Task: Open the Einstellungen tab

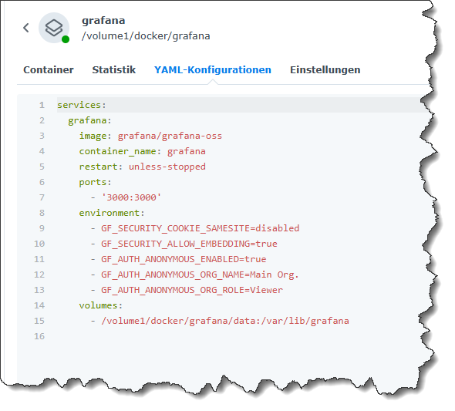Action: tap(325, 70)
